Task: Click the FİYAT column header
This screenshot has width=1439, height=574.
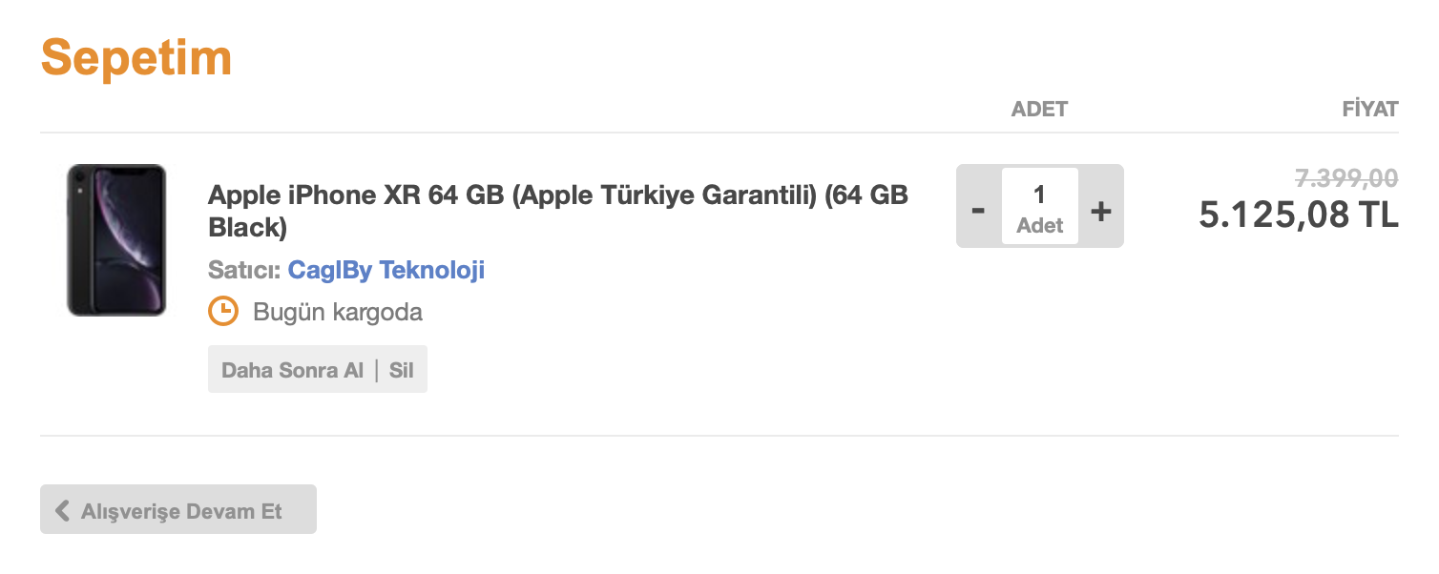Action: (x=1369, y=109)
